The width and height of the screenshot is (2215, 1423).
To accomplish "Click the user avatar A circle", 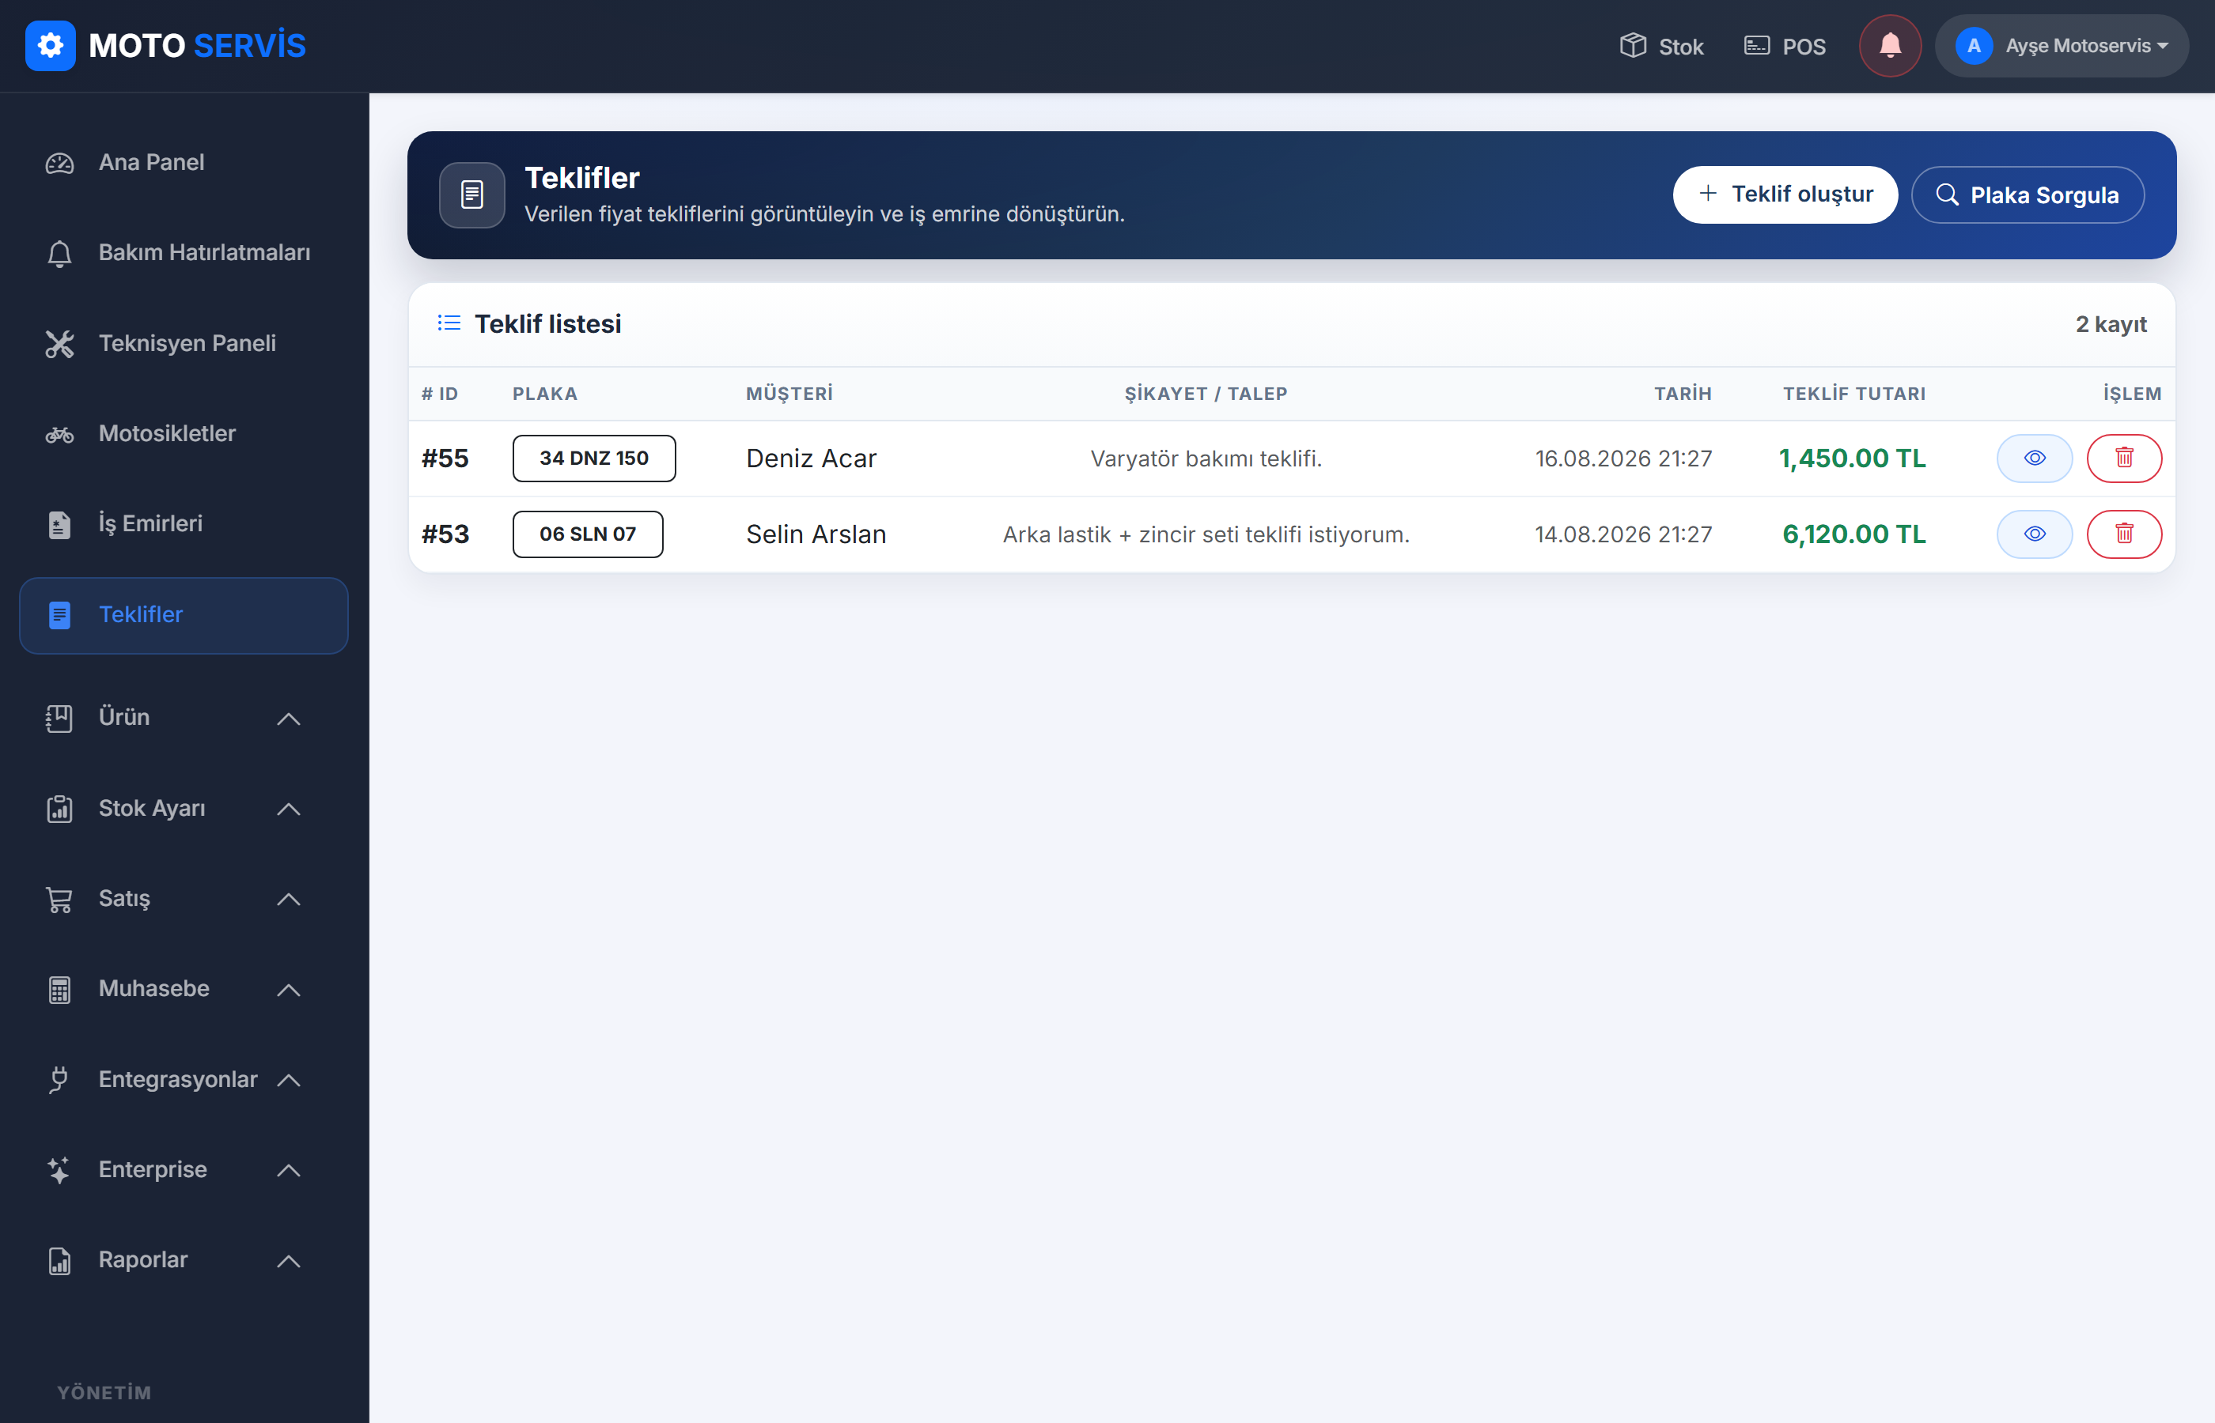I will 1973,45.
